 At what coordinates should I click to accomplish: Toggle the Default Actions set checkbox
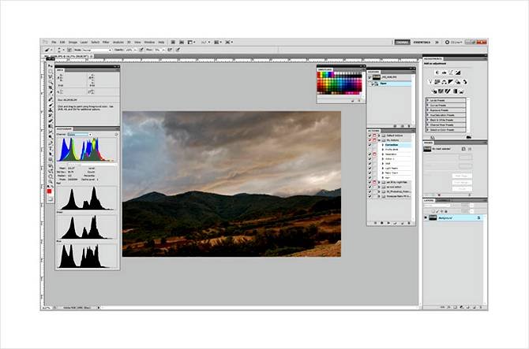pos(370,136)
